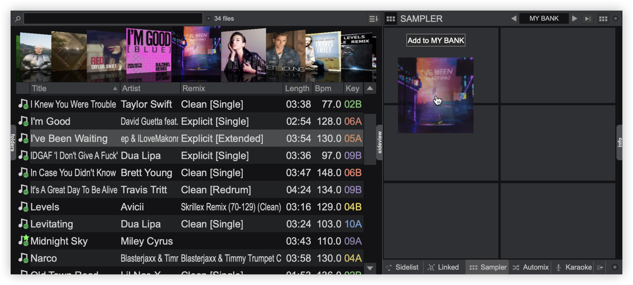The width and height of the screenshot is (633, 285).
Task: Click the track list vertical scrollbar thumb
Action: 370,138
